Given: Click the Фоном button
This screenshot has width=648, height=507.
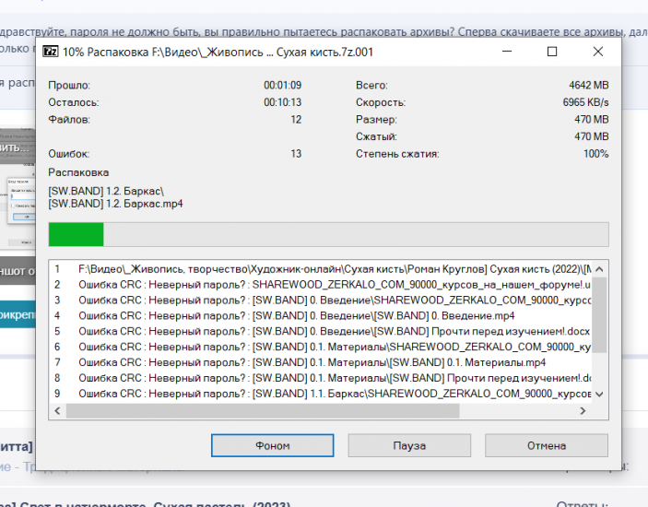Looking at the screenshot, I should coord(272,445).
